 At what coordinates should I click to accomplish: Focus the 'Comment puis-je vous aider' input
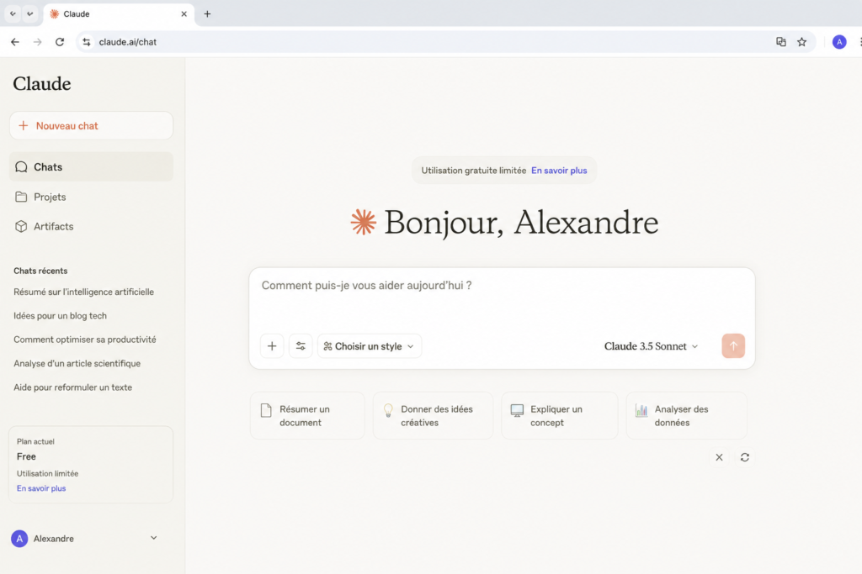pos(502,286)
